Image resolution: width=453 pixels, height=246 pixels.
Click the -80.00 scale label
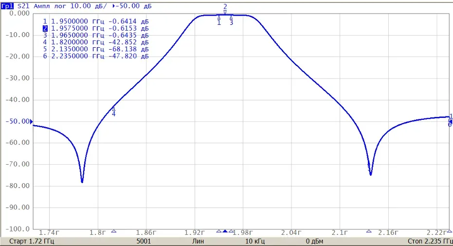[18, 186]
